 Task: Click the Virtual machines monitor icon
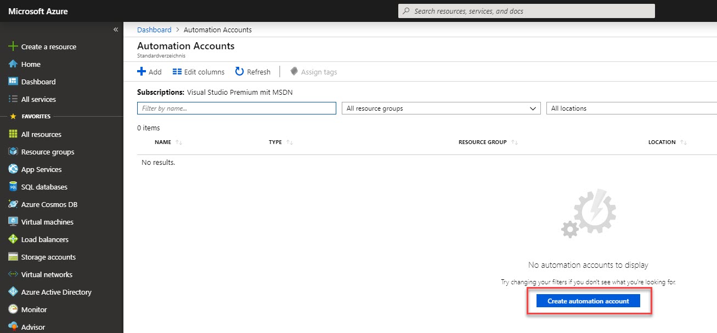click(x=13, y=222)
